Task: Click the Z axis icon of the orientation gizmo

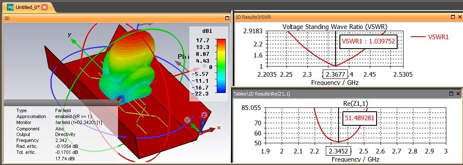Action: tap(204, 115)
